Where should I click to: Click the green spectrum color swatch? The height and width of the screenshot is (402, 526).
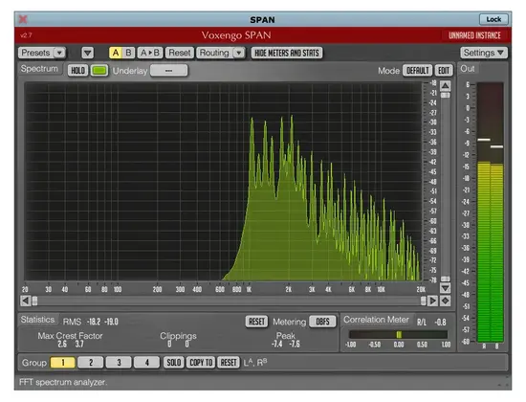tap(99, 71)
